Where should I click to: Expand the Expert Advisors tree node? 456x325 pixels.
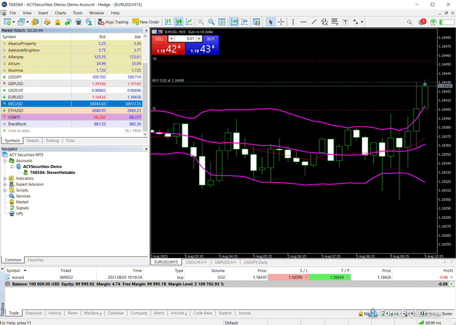[5, 184]
